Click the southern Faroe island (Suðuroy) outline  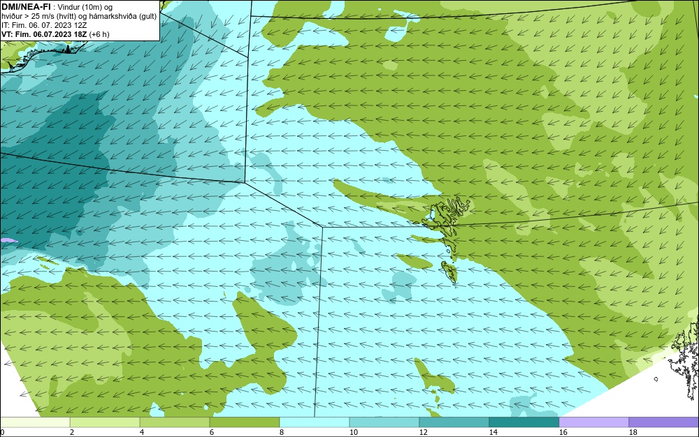pyautogui.click(x=449, y=272)
